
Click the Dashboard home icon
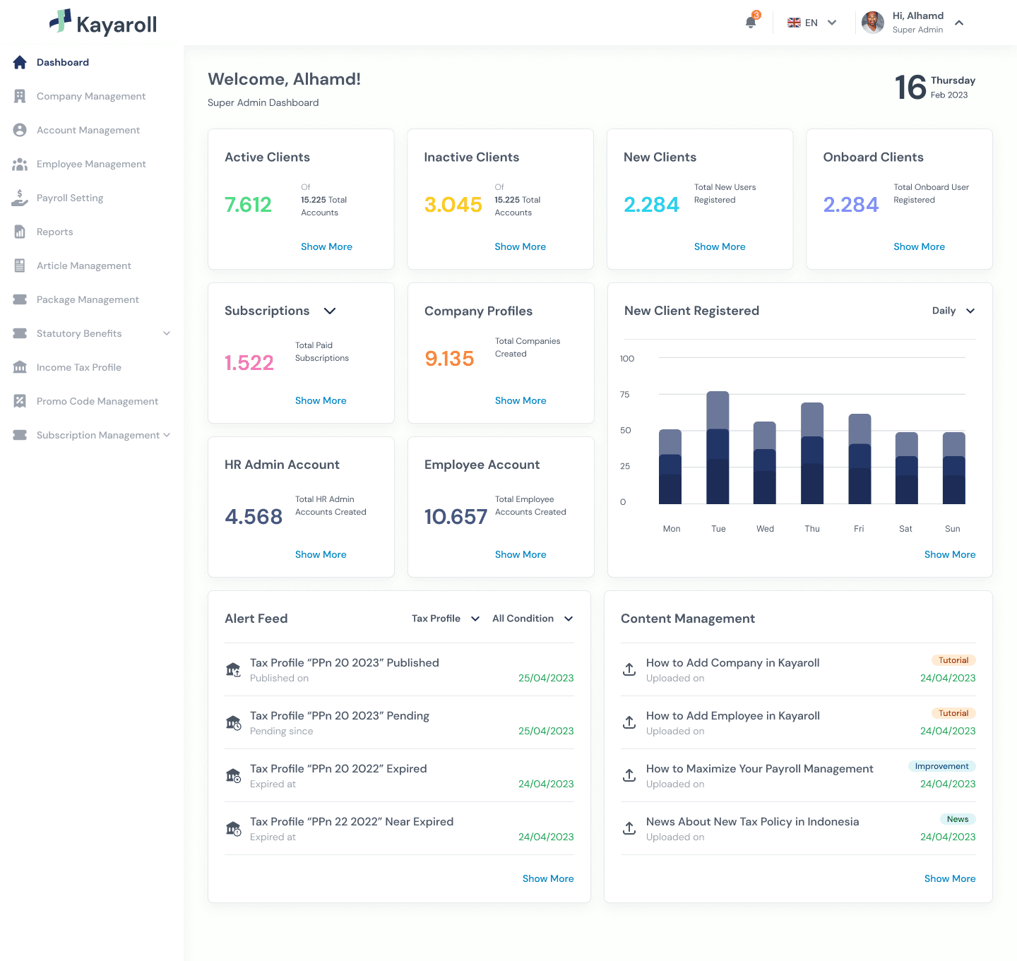(20, 62)
